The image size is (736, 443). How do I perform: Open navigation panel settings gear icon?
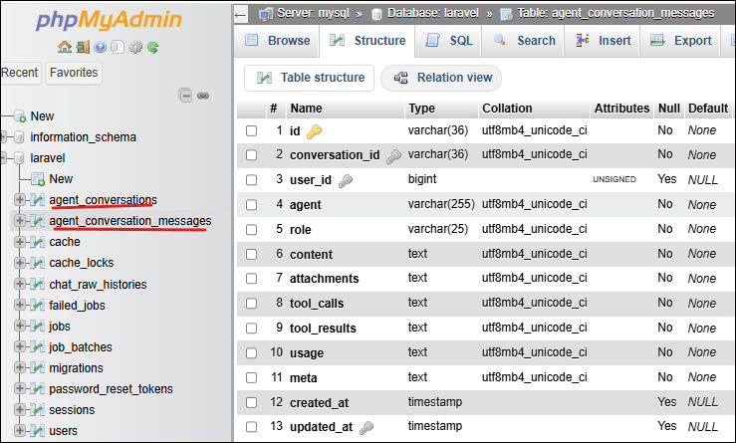(x=135, y=47)
